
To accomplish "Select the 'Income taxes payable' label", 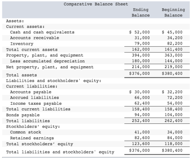I will click(x=36, y=103).
